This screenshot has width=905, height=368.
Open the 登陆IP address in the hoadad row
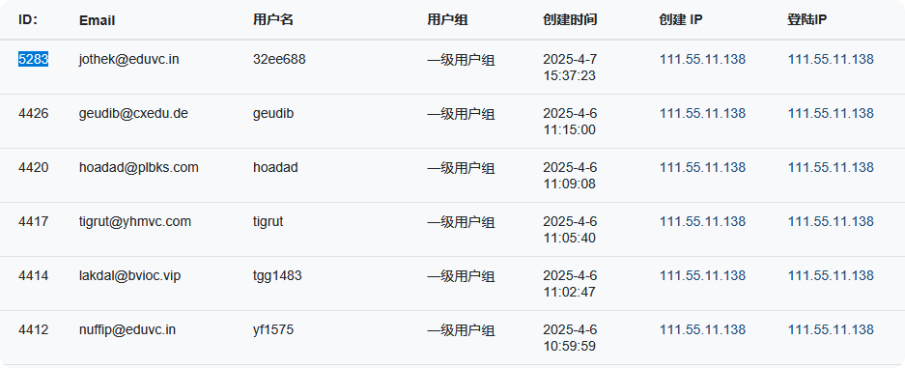tap(831, 167)
